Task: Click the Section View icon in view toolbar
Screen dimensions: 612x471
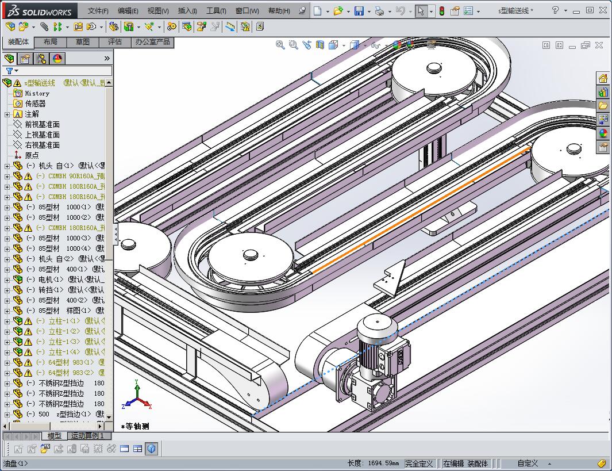Action: pos(320,45)
